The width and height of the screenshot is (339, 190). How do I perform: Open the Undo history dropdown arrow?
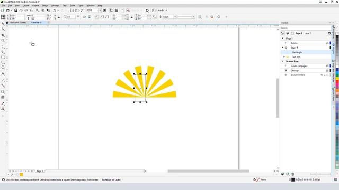[58, 11]
